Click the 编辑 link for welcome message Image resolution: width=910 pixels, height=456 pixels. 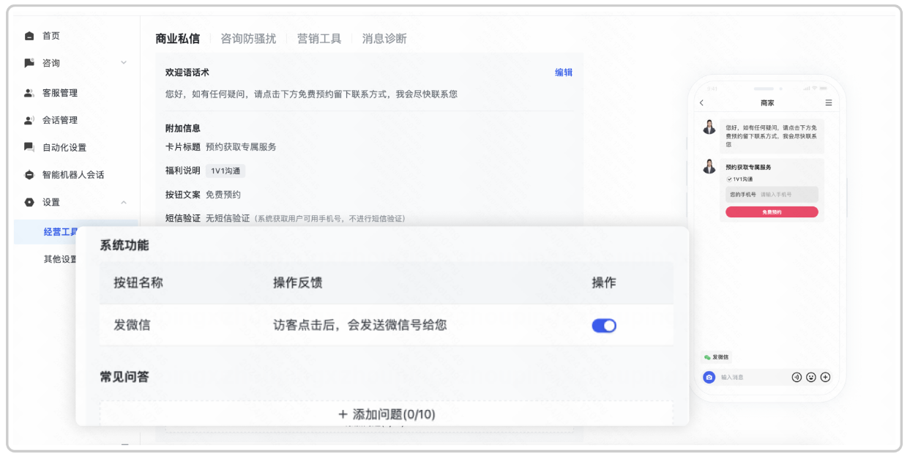click(x=562, y=72)
